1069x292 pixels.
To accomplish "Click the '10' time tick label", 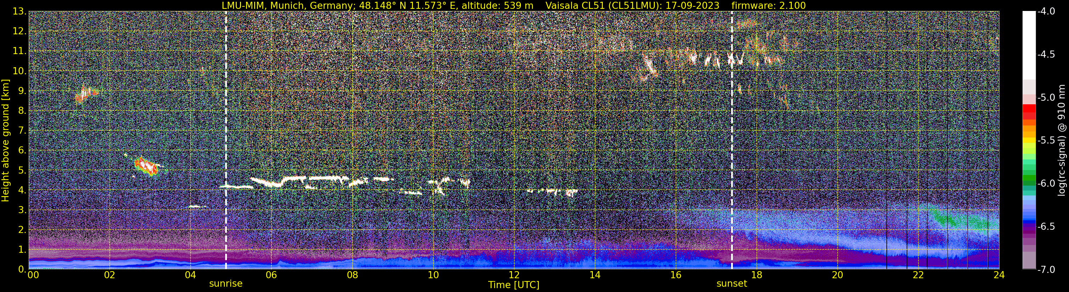I will (433, 275).
